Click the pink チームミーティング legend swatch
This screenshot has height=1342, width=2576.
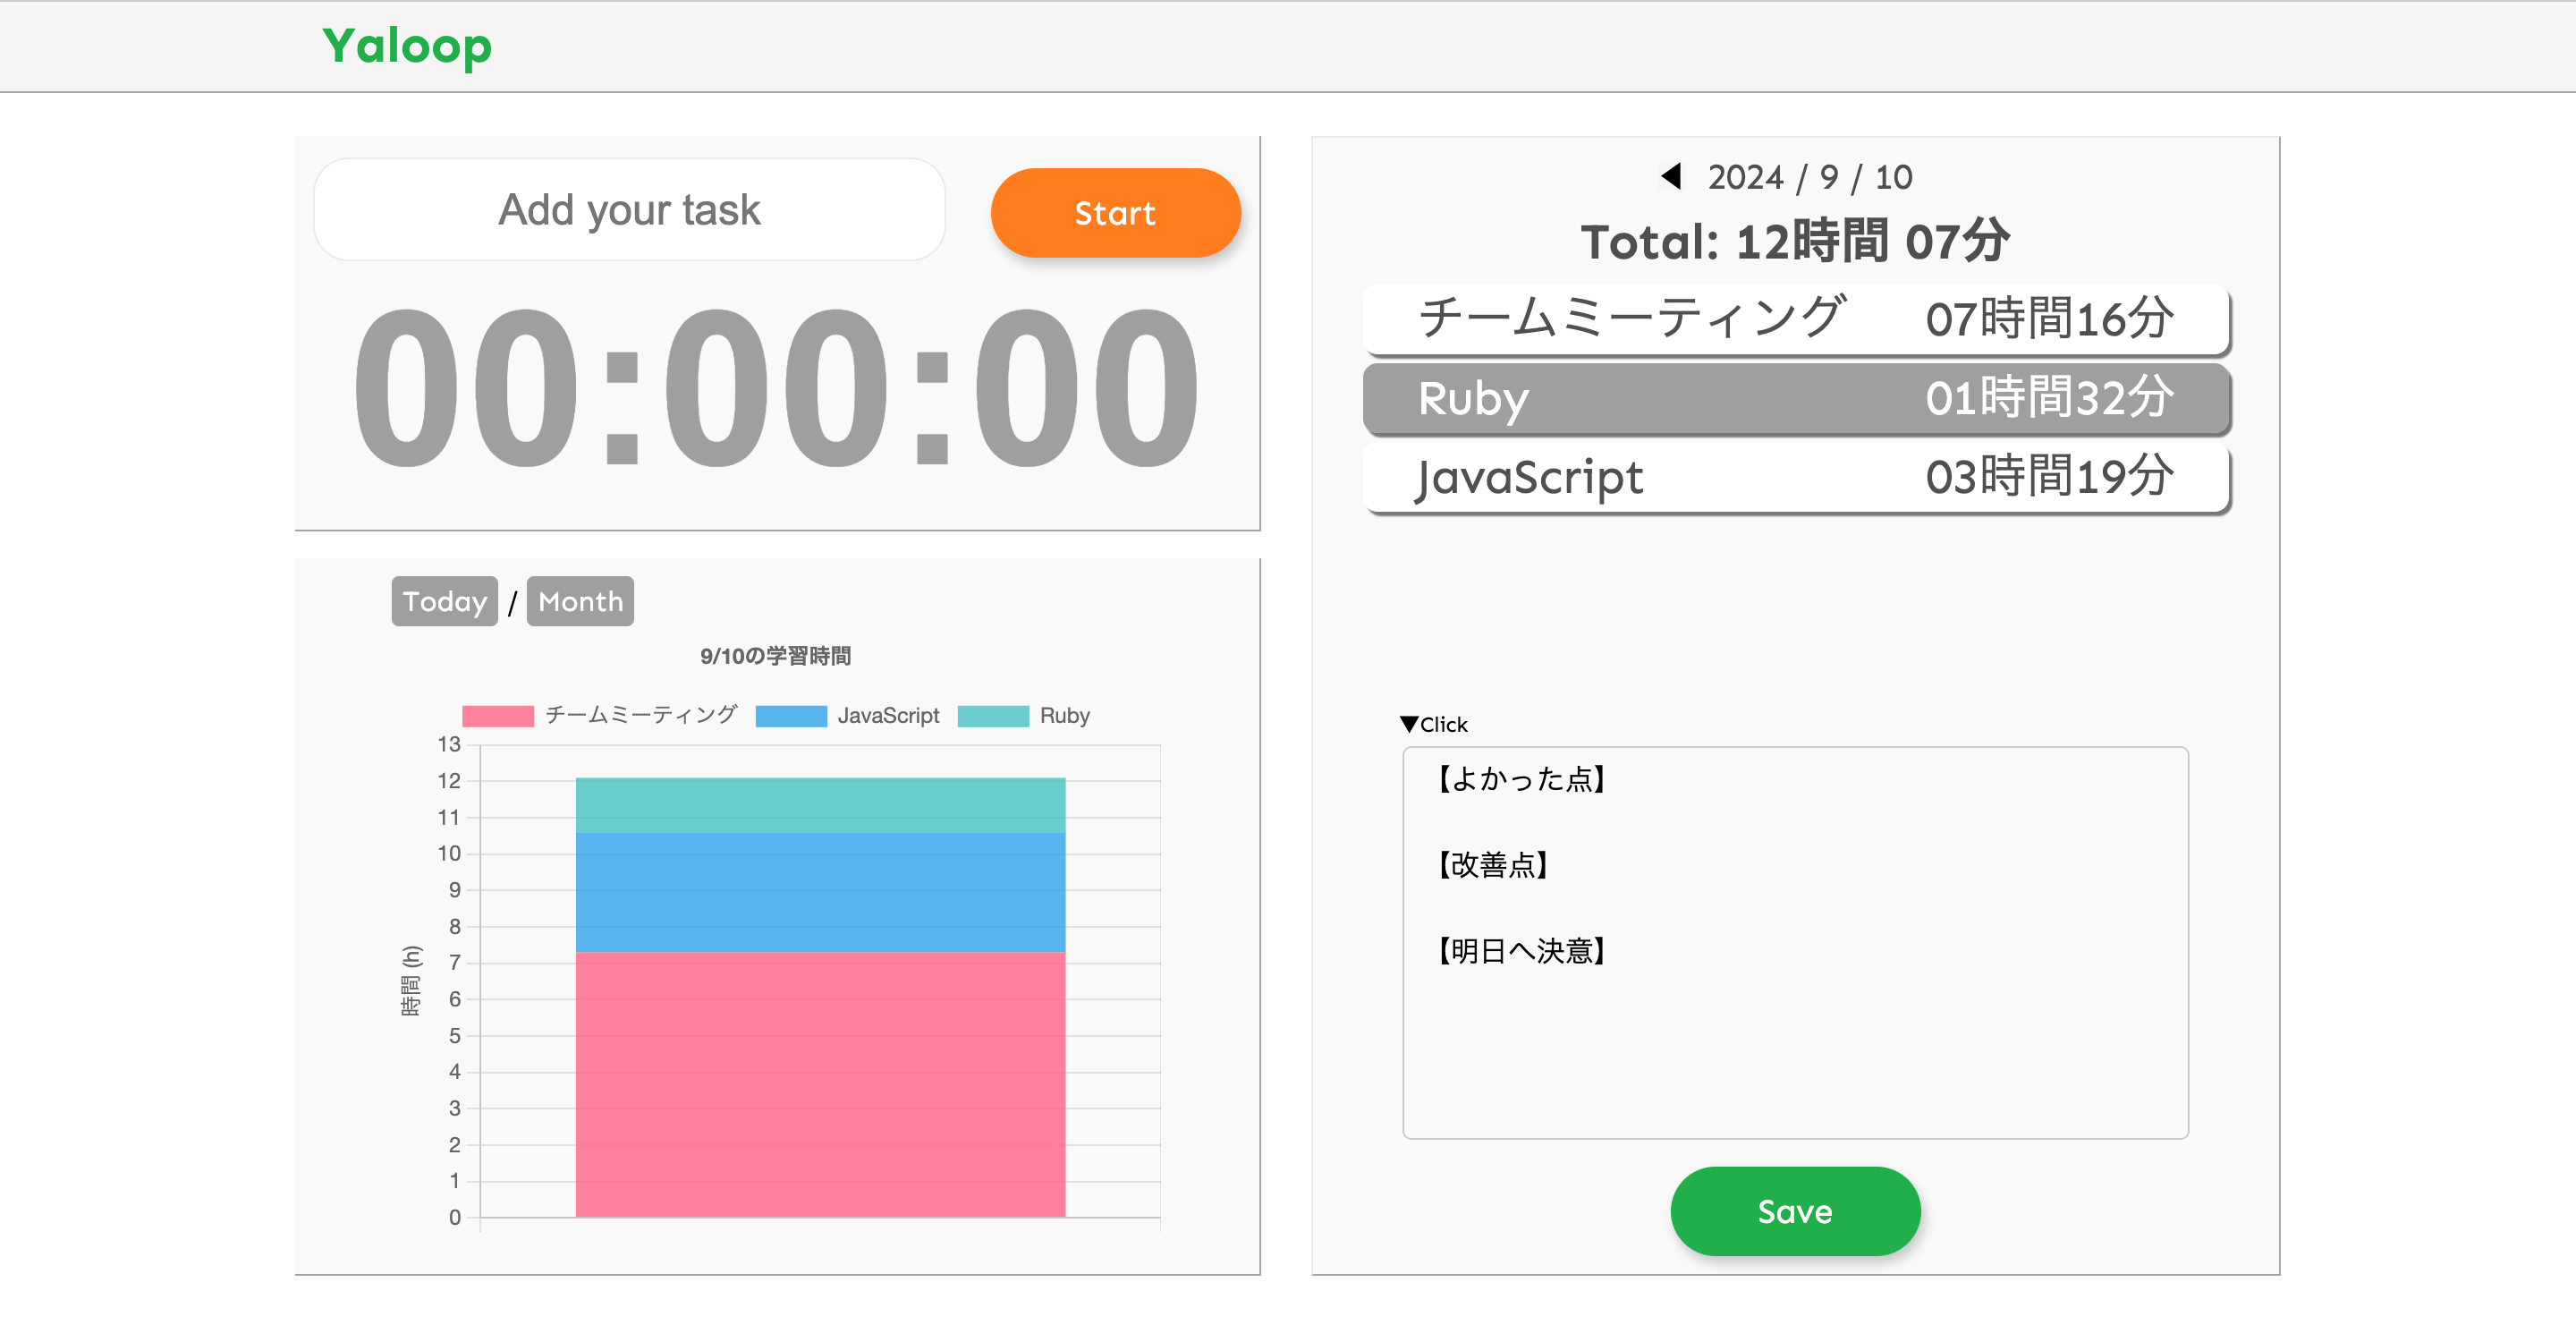pos(497,715)
